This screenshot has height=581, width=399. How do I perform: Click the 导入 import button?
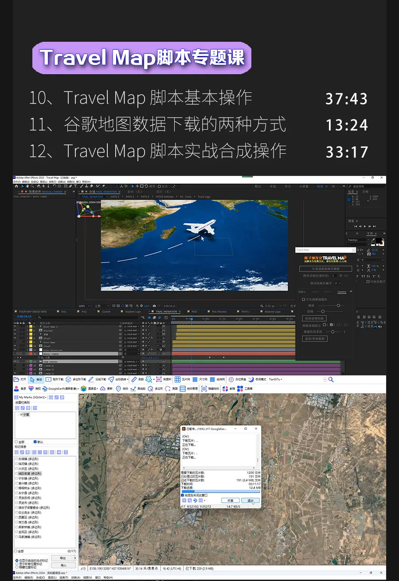point(63,565)
